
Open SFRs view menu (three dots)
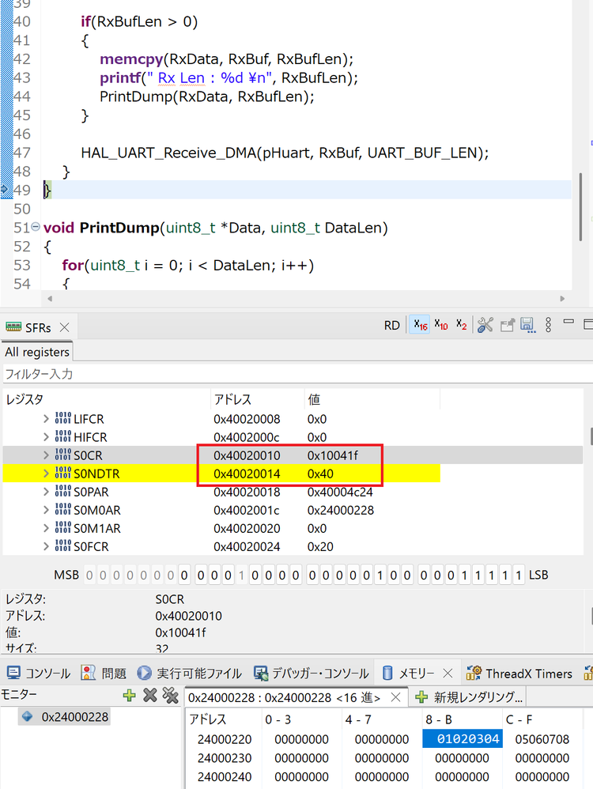click(547, 325)
